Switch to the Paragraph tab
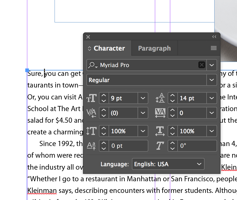Viewport: 237px width, 200px height. (154, 48)
